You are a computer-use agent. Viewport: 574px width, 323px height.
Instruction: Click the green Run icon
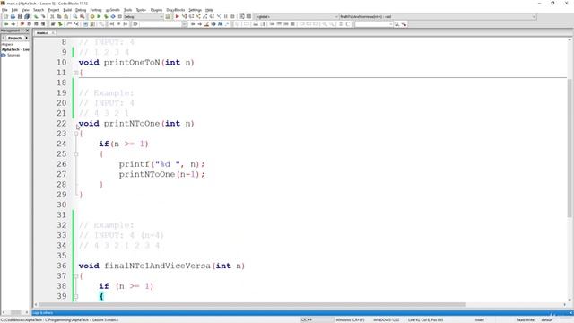click(99, 16)
